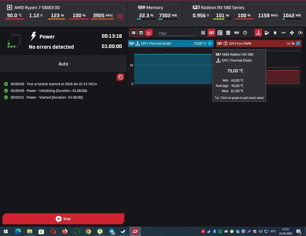The width and height of the screenshot is (306, 236).
Task: Click the Power test title
Action: tap(47, 36)
